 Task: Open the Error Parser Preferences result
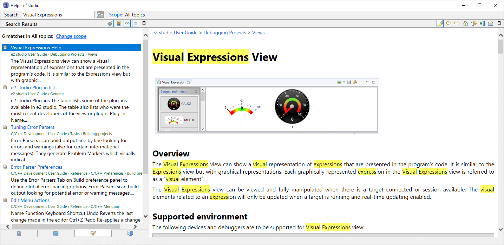[x=37, y=167]
